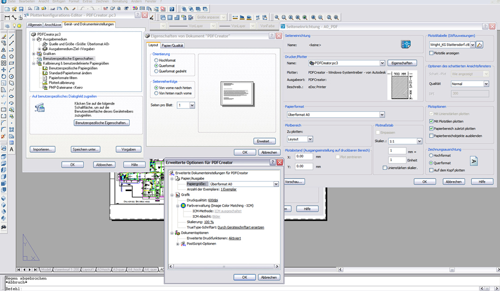Select the multiline Text tool A
The image size is (500, 291).
(11, 149)
